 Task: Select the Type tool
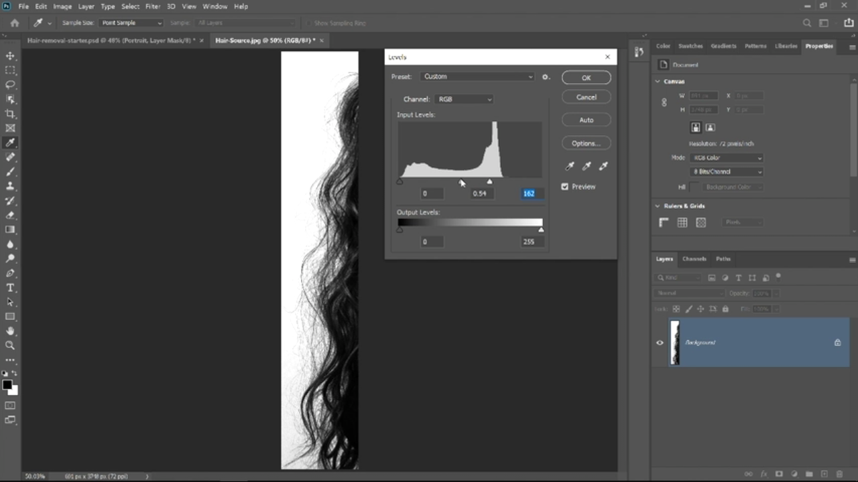click(10, 288)
